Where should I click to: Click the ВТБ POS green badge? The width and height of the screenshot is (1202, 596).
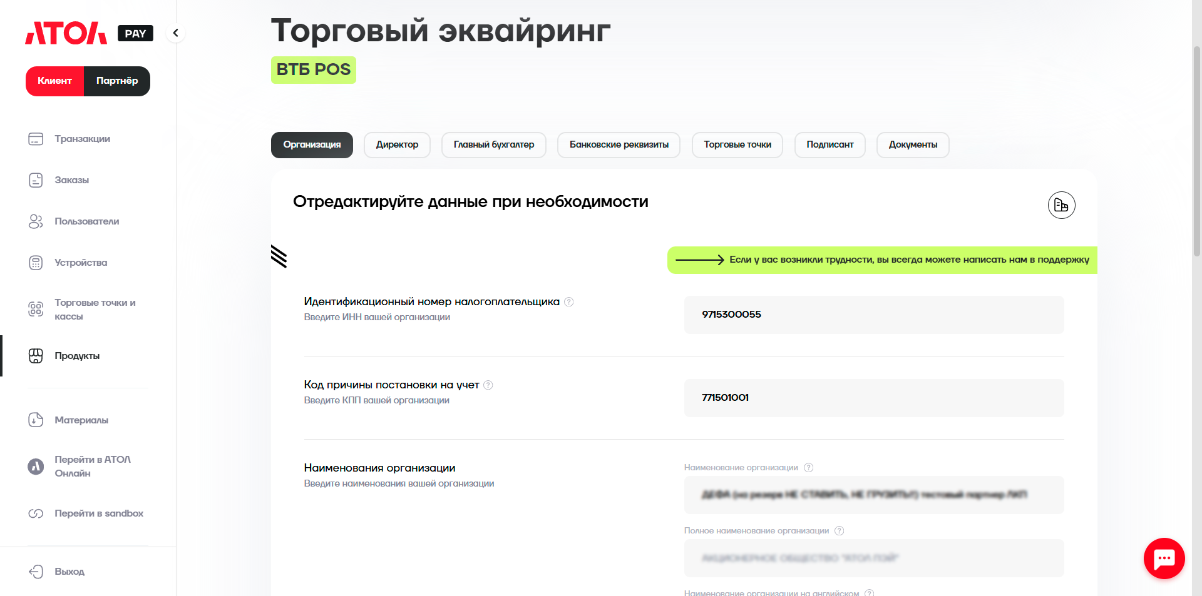point(314,69)
